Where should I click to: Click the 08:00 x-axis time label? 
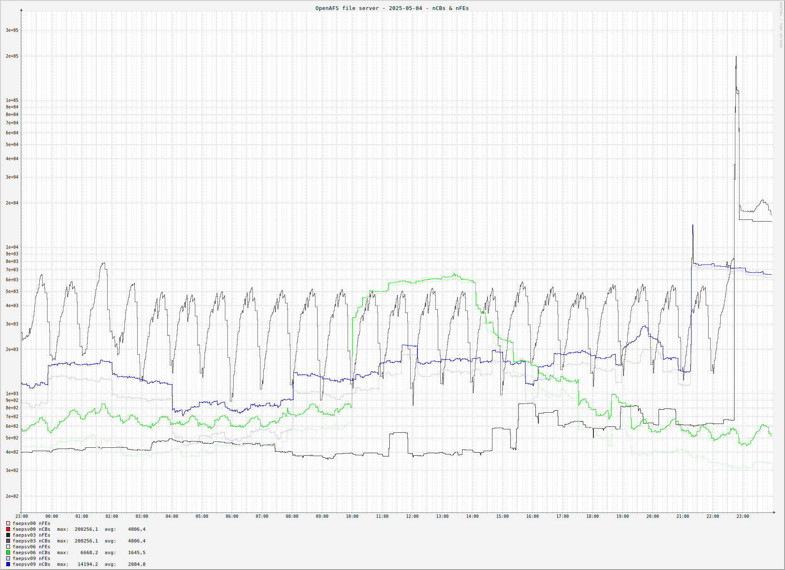point(292,516)
